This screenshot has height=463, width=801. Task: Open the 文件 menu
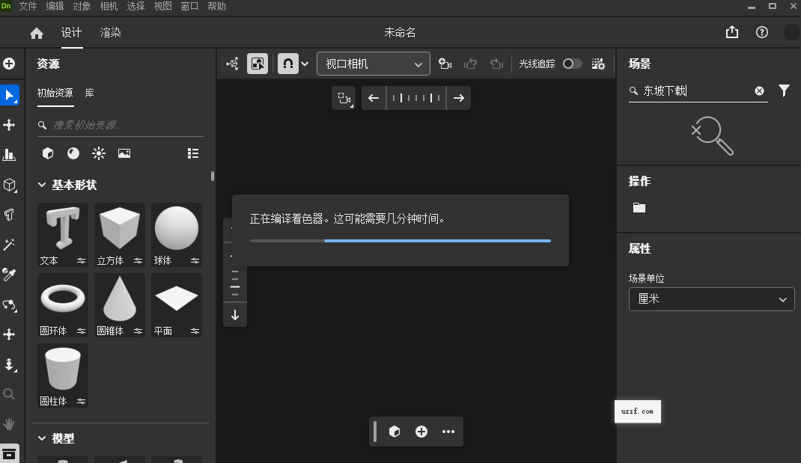point(28,6)
